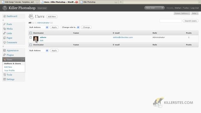Click the New User button
This screenshot has height=113, width=201.
(153, 8)
